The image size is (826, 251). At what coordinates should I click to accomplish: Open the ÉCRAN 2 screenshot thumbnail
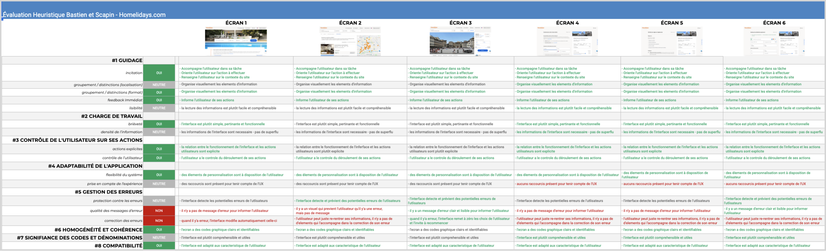tap(350, 41)
